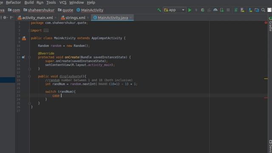
Task: Click the 'random' comment word on line 19
Action: click(54, 80)
